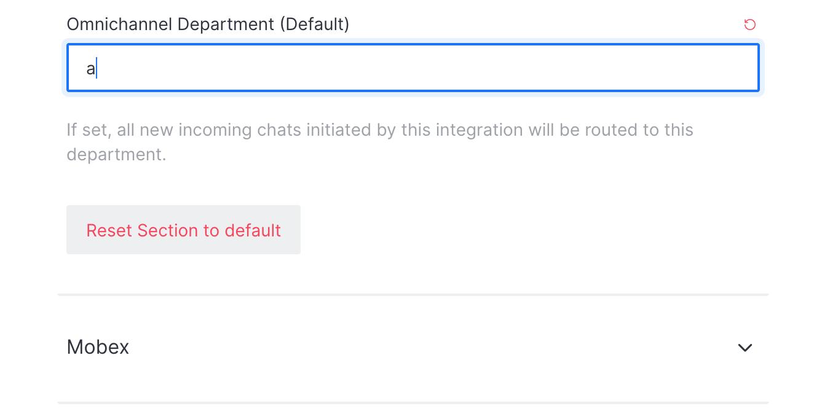The image size is (814, 409).
Task: Open the Mobex accordion using its down arrow
Action: (745, 348)
